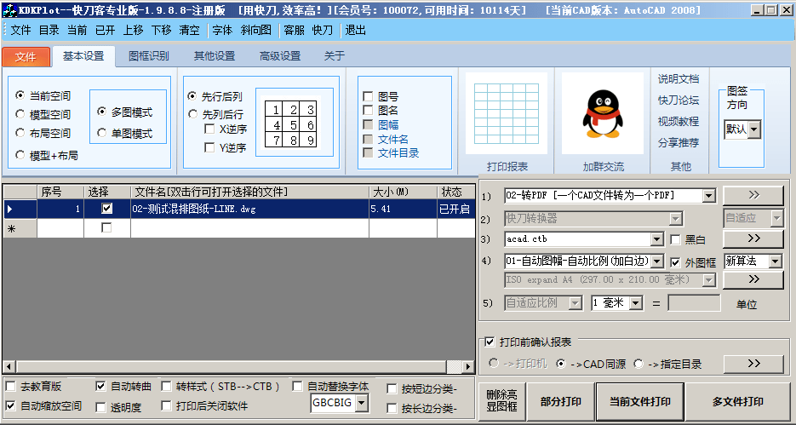Click the >> button beside the paper size

pos(753,279)
